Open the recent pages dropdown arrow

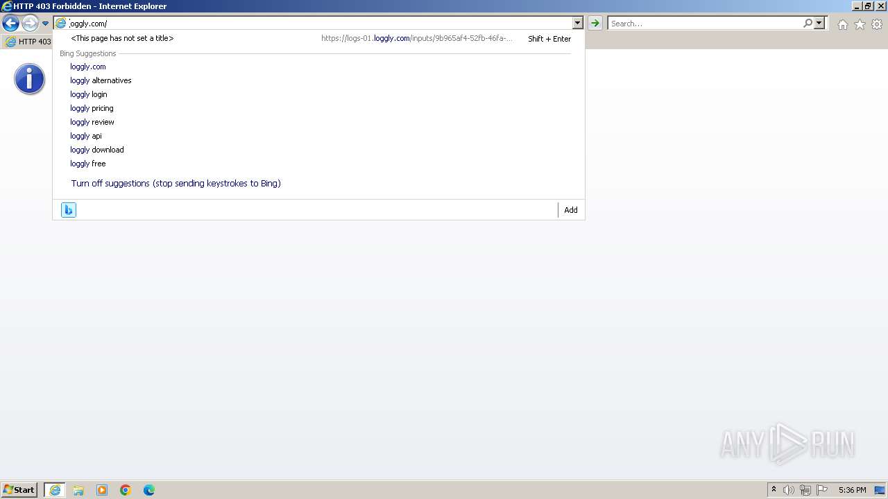(45, 24)
